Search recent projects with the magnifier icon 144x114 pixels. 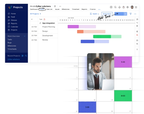click(26, 56)
